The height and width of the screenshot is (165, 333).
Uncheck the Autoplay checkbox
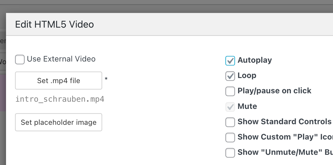(x=230, y=61)
